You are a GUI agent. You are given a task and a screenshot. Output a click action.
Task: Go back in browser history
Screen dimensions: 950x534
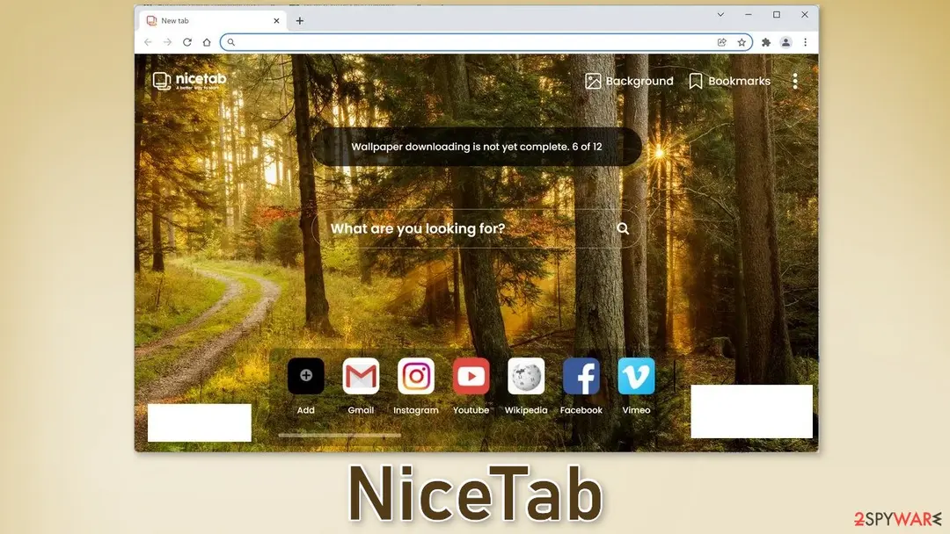(x=148, y=42)
